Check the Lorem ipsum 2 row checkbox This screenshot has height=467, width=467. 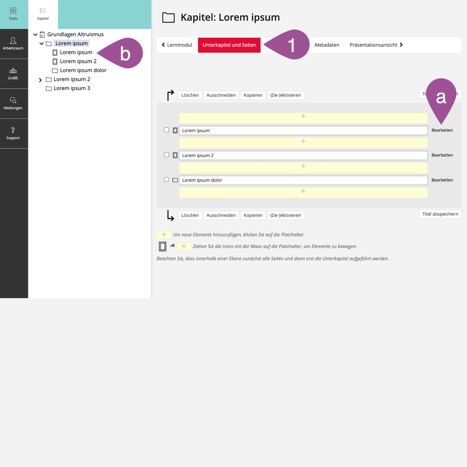[x=166, y=155]
